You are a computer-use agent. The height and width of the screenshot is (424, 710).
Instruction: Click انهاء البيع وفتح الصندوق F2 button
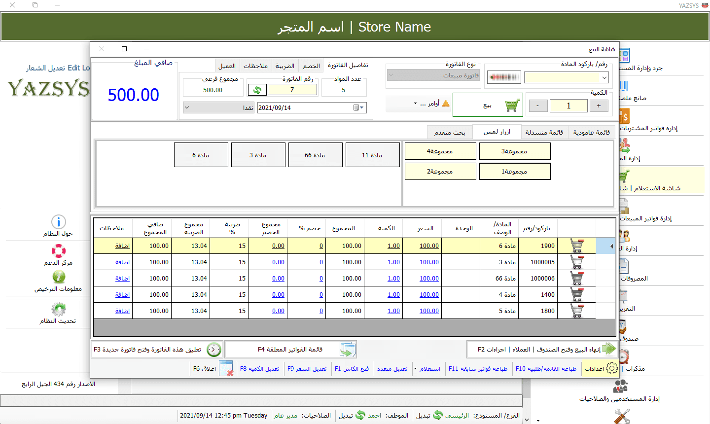point(542,350)
